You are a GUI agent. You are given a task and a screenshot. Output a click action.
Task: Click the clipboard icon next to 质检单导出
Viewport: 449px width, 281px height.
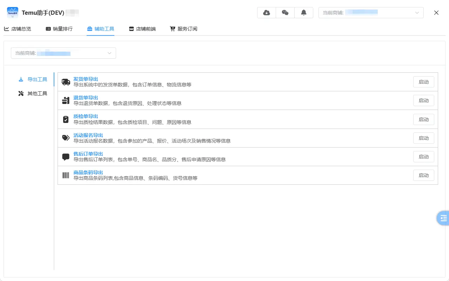[65, 119]
